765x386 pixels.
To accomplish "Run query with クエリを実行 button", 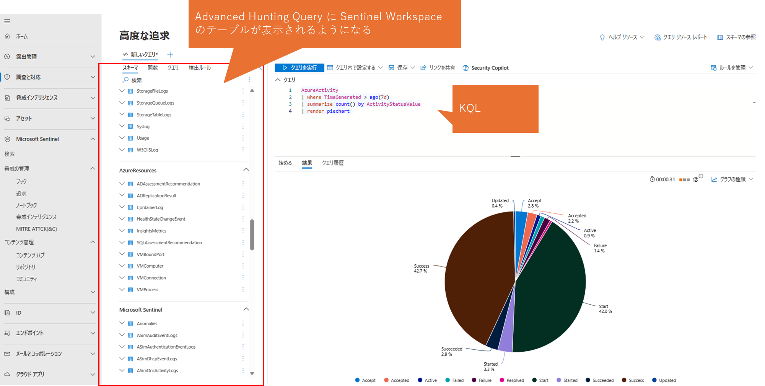I will (x=299, y=68).
